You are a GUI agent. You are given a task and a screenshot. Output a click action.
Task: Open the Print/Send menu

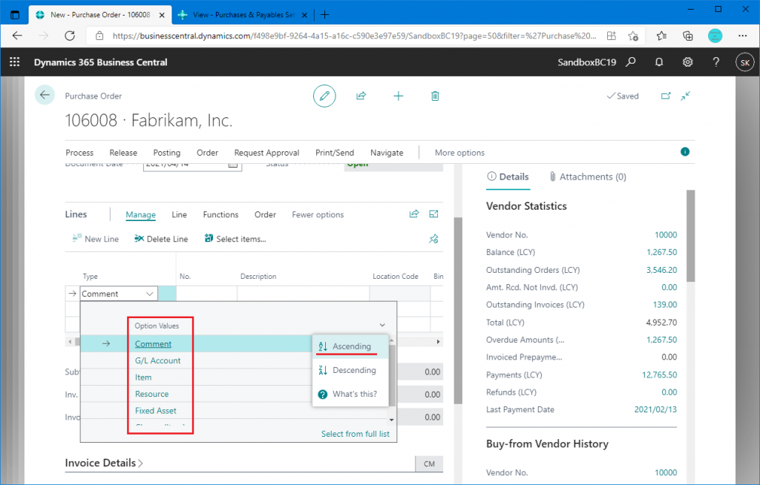335,153
